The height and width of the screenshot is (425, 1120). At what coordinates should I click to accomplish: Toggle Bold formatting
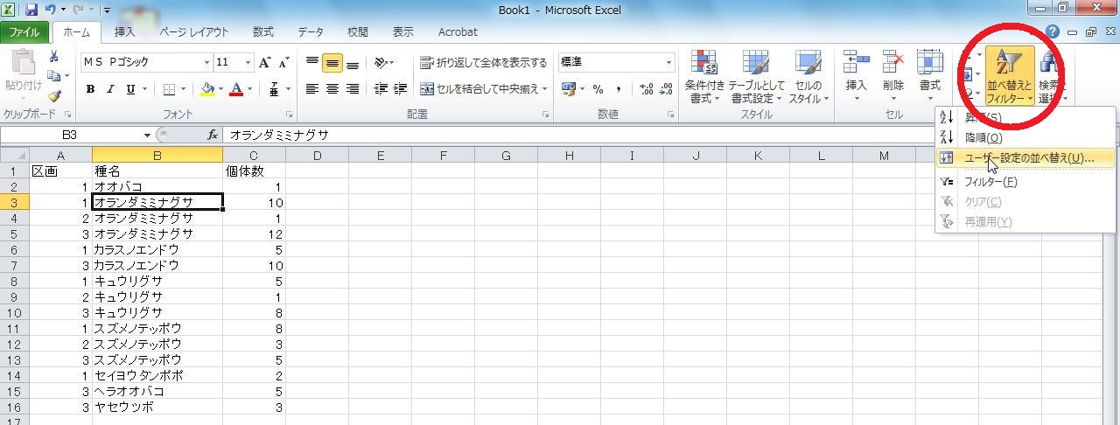click(x=90, y=89)
